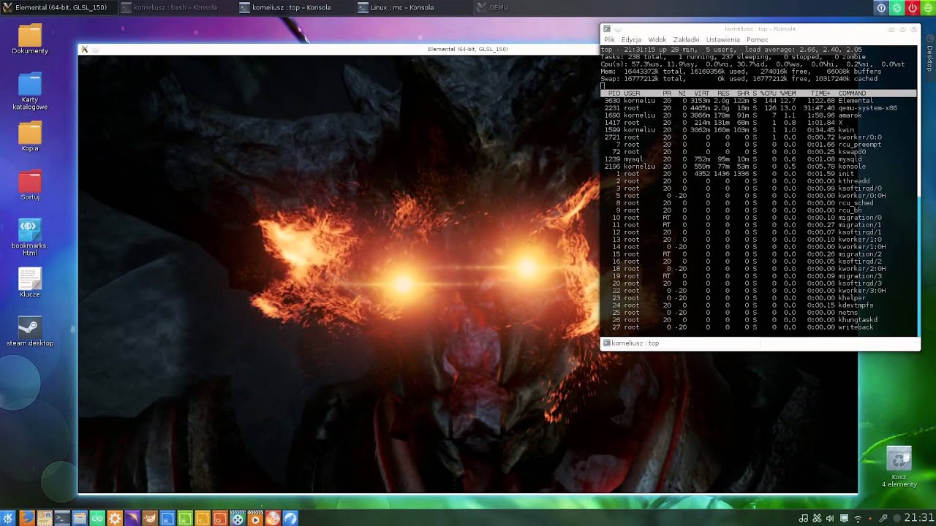Launch LibreOffice Calc green icon in panel
This screenshot has width=936, height=526.
[x=185, y=519]
